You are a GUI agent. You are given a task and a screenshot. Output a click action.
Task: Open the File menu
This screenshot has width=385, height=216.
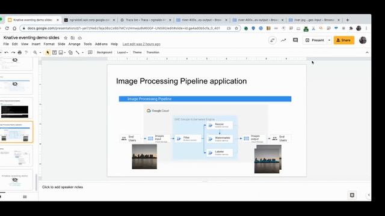coord(6,44)
